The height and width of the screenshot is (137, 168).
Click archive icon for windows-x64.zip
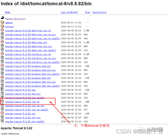click(2, 65)
